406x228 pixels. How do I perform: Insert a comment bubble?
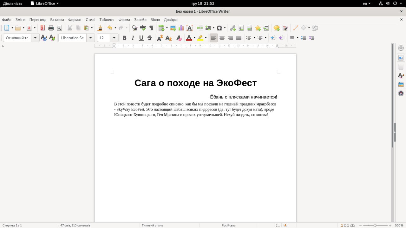click(277, 28)
